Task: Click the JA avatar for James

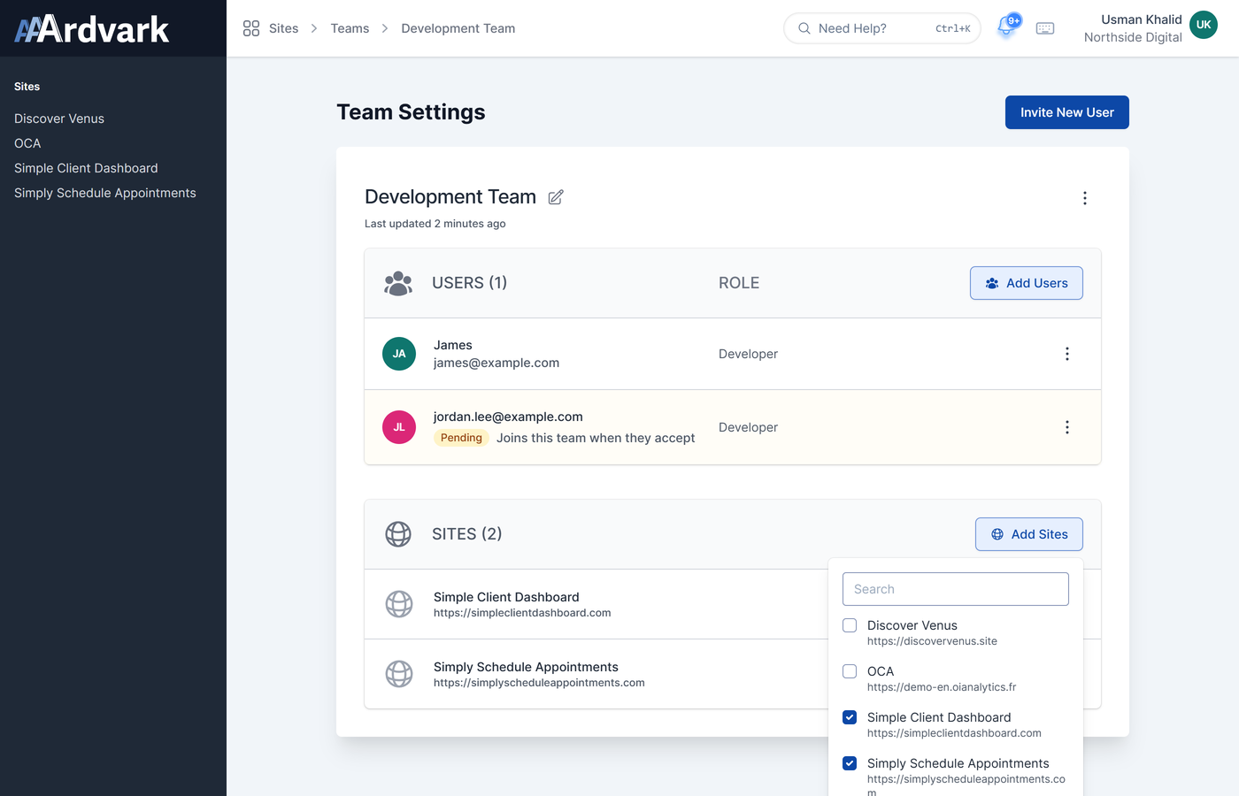Action: tap(399, 354)
